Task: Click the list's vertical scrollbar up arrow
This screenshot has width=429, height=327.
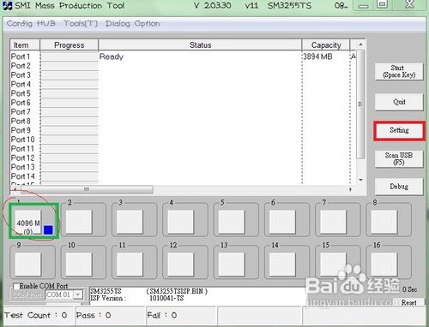Action: tap(360, 45)
